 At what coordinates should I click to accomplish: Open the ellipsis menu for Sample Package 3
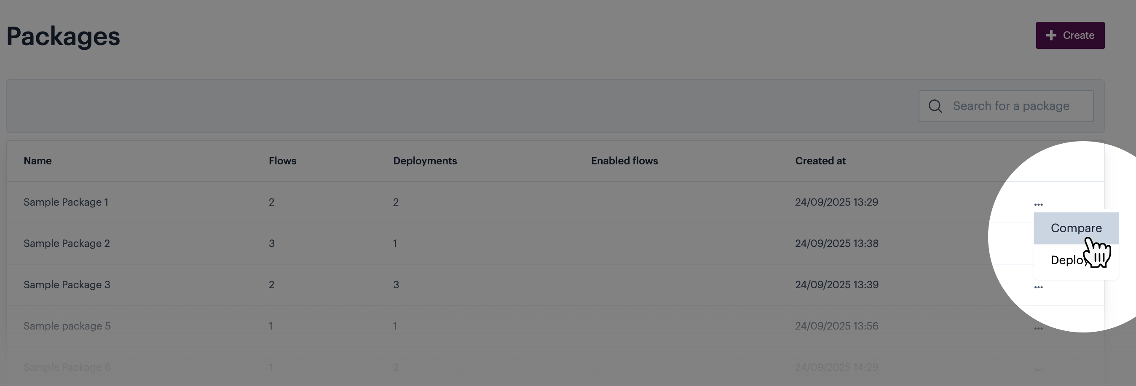pyautogui.click(x=1038, y=287)
